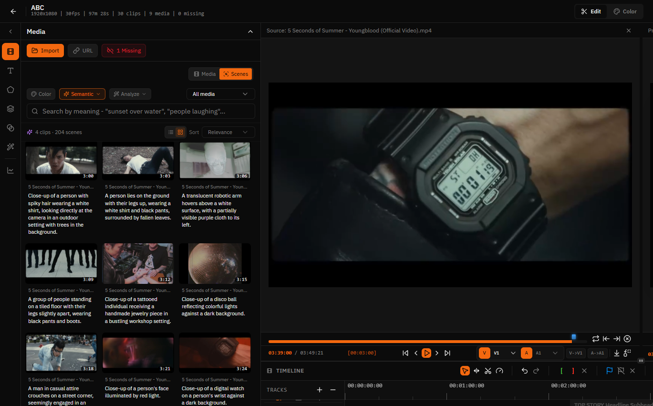The image size is (653, 406).
Task: Open the overlapping circles icon in sidebar
Action: tap(10, 128)
